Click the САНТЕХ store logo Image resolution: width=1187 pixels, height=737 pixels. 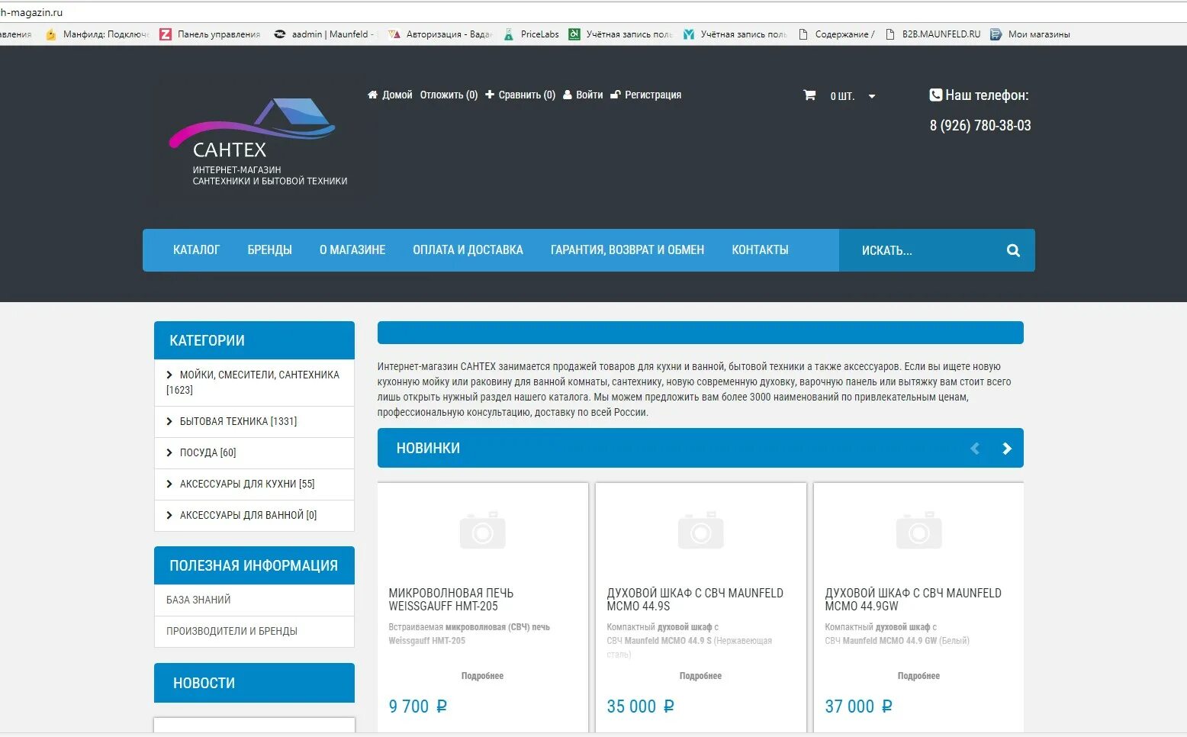[257, 142]
